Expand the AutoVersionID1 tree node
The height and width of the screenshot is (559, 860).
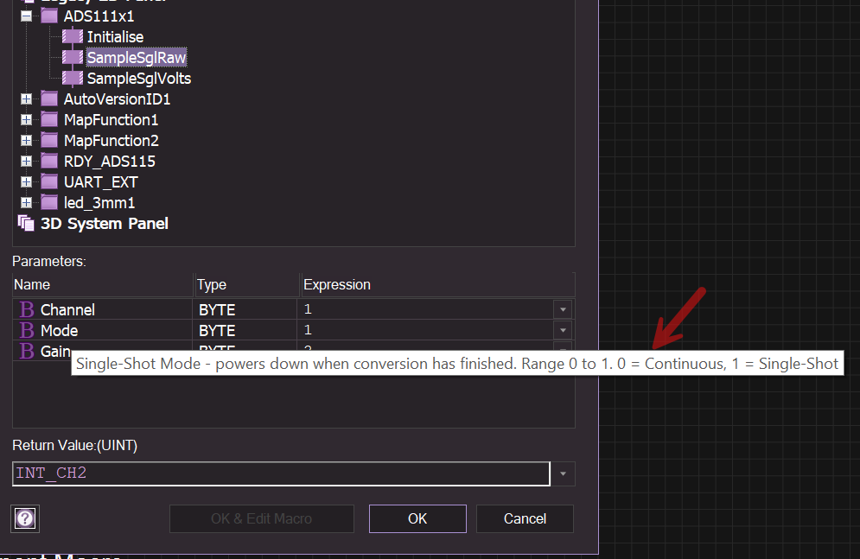coord(26,99)
